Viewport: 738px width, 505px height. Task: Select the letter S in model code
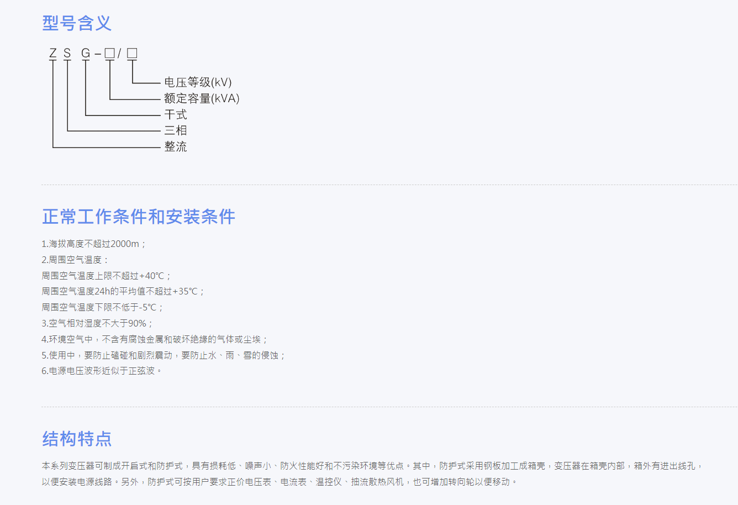pos(67,53)
